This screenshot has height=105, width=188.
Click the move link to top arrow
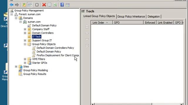pyautogui.click(x=87, y=27)
